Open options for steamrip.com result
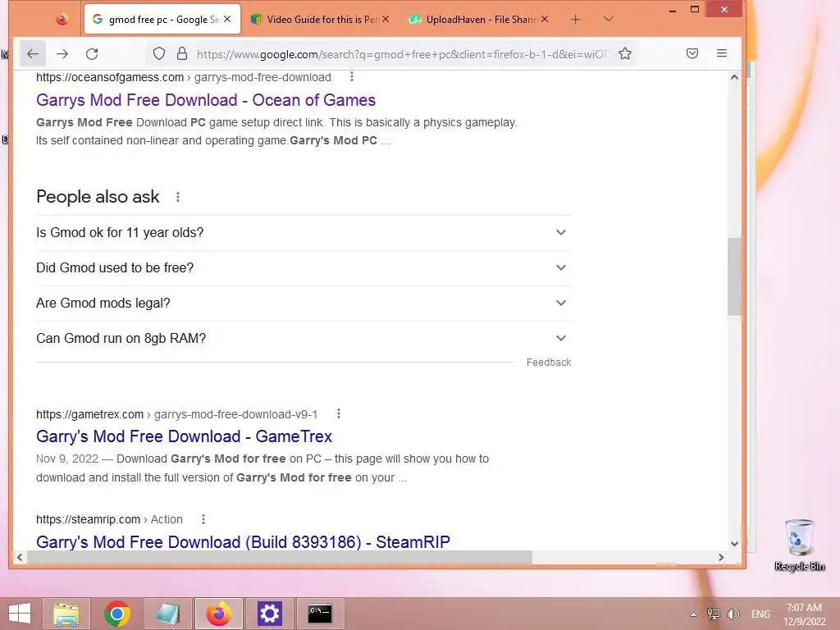This screenshot has height=630, width=840. [x=203, y=519]
